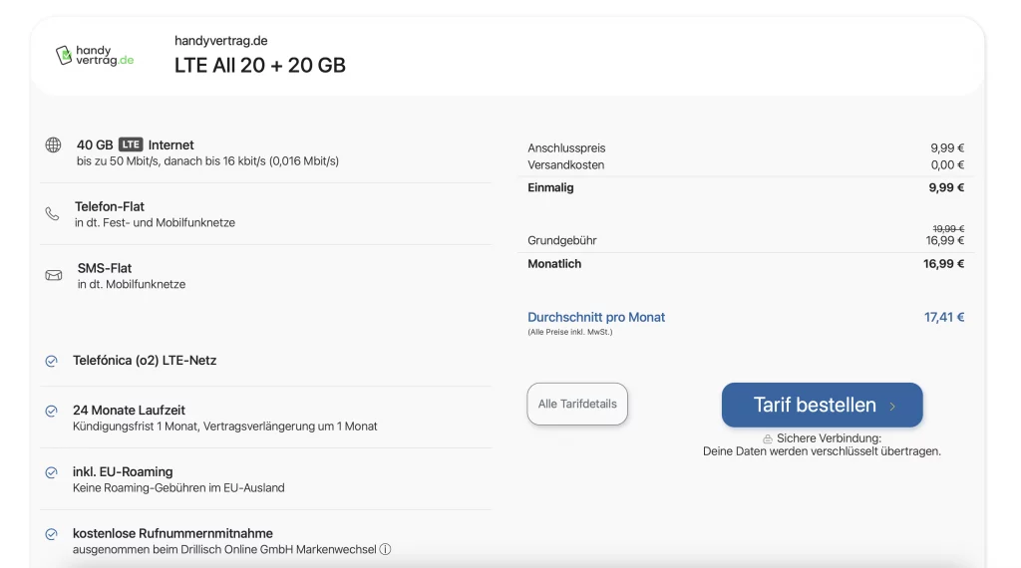Open Alle Tarifdetails
This screenshot has height=568, width=1021.
coord(577,404)
